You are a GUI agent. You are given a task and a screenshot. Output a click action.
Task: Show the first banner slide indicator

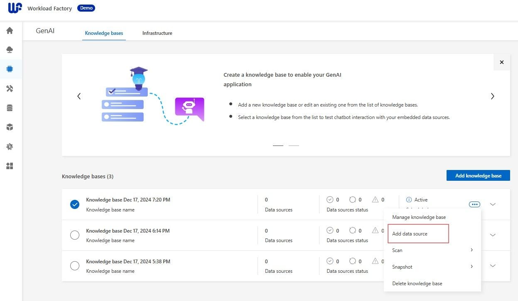tap(278, 146)
